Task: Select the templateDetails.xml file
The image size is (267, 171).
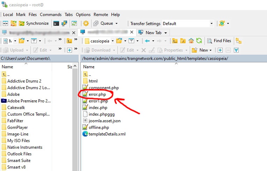Action: [x=107, y=134]
